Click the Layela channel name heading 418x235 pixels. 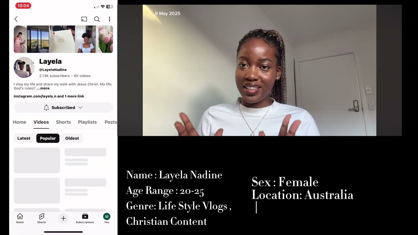[x=50, y=61]
